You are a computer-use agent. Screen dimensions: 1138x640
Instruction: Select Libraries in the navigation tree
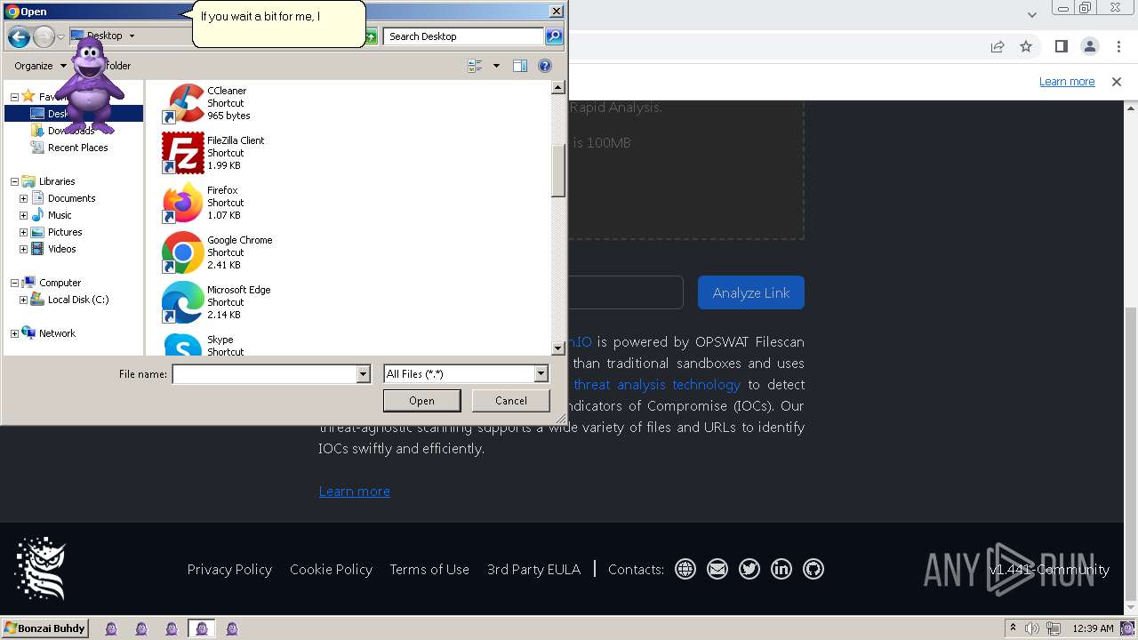click(57, 181)
